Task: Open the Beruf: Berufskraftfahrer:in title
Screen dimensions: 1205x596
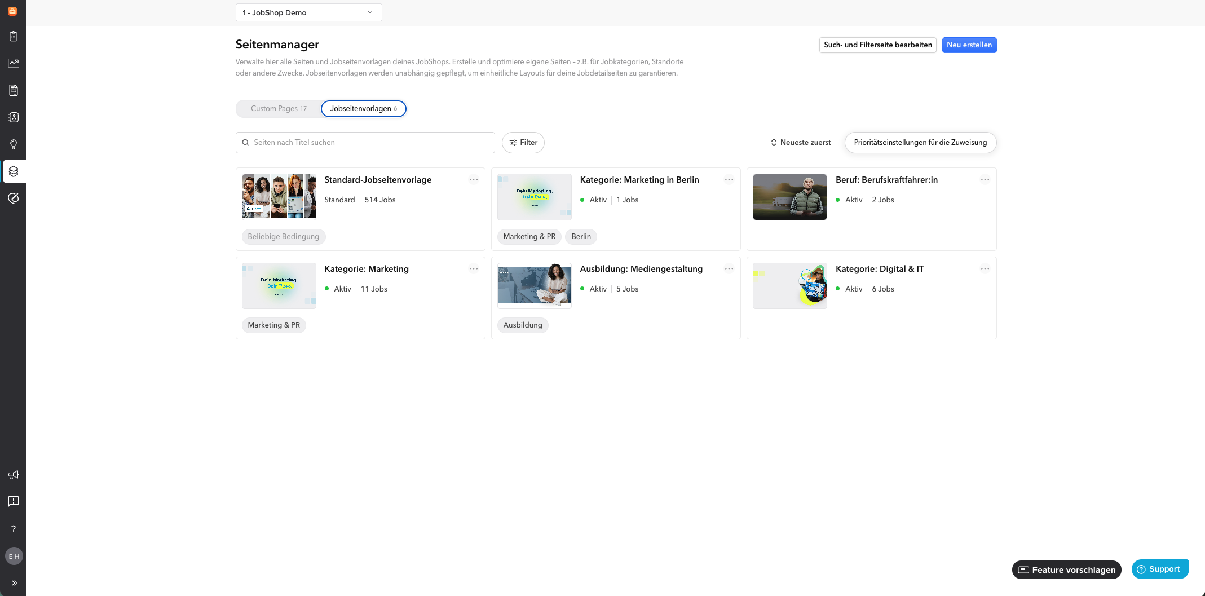Action: (x=886, y=180)
